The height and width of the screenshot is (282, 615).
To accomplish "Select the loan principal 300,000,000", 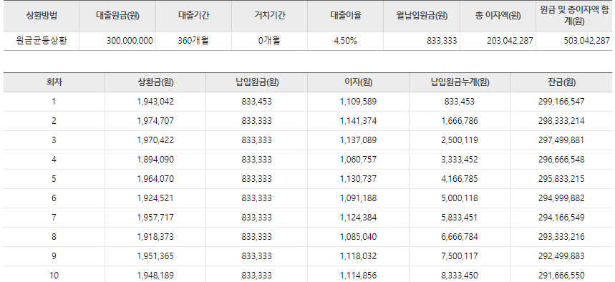I will click(x=130, y=41).
